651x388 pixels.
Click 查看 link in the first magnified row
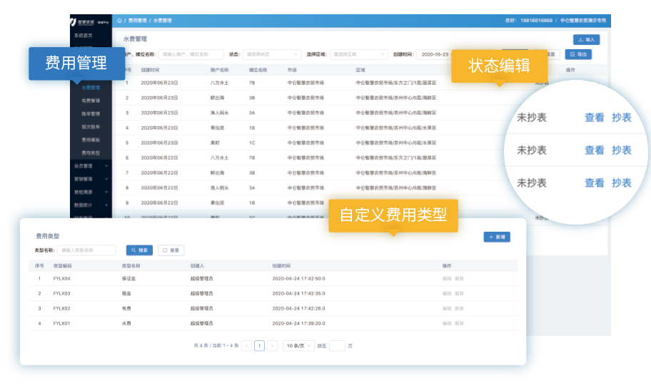[x=594, y=118]
